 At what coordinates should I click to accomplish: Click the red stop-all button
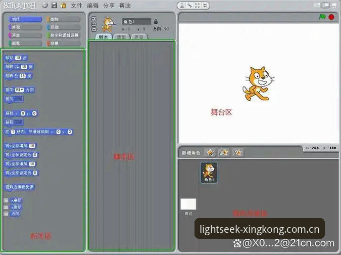pyautogui.click(x=331, y=17)
